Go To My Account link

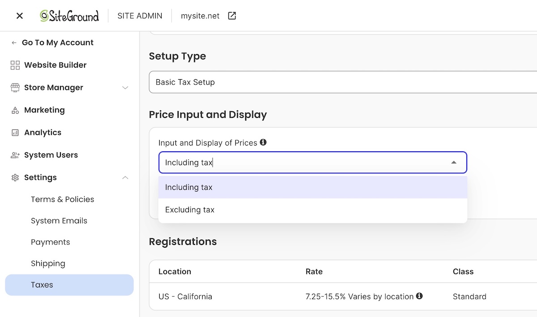(x=58, y=43)
